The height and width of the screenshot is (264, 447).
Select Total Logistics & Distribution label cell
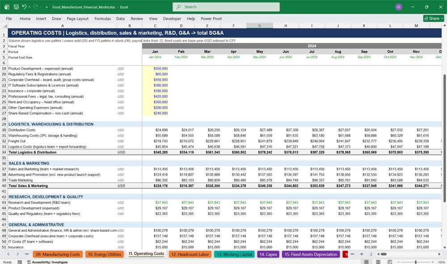(x=62, y=152)
